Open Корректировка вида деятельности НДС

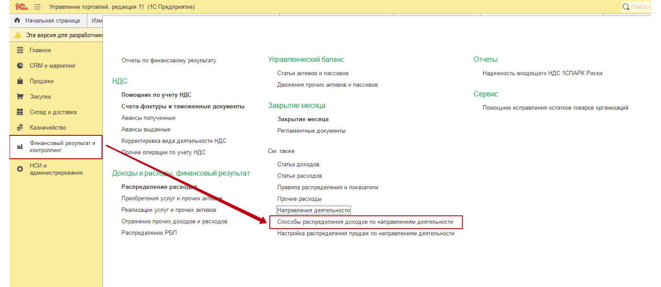tap(174, 141)
